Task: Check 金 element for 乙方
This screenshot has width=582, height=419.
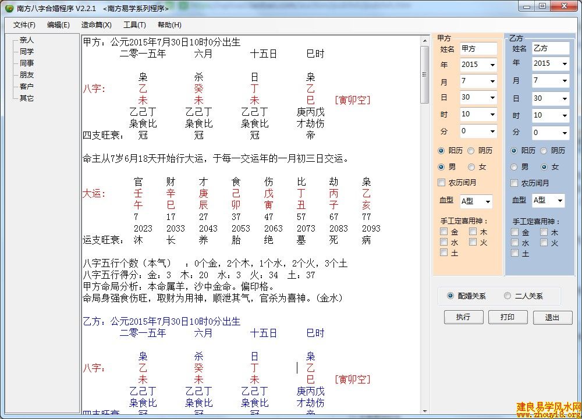Action: 515,233
